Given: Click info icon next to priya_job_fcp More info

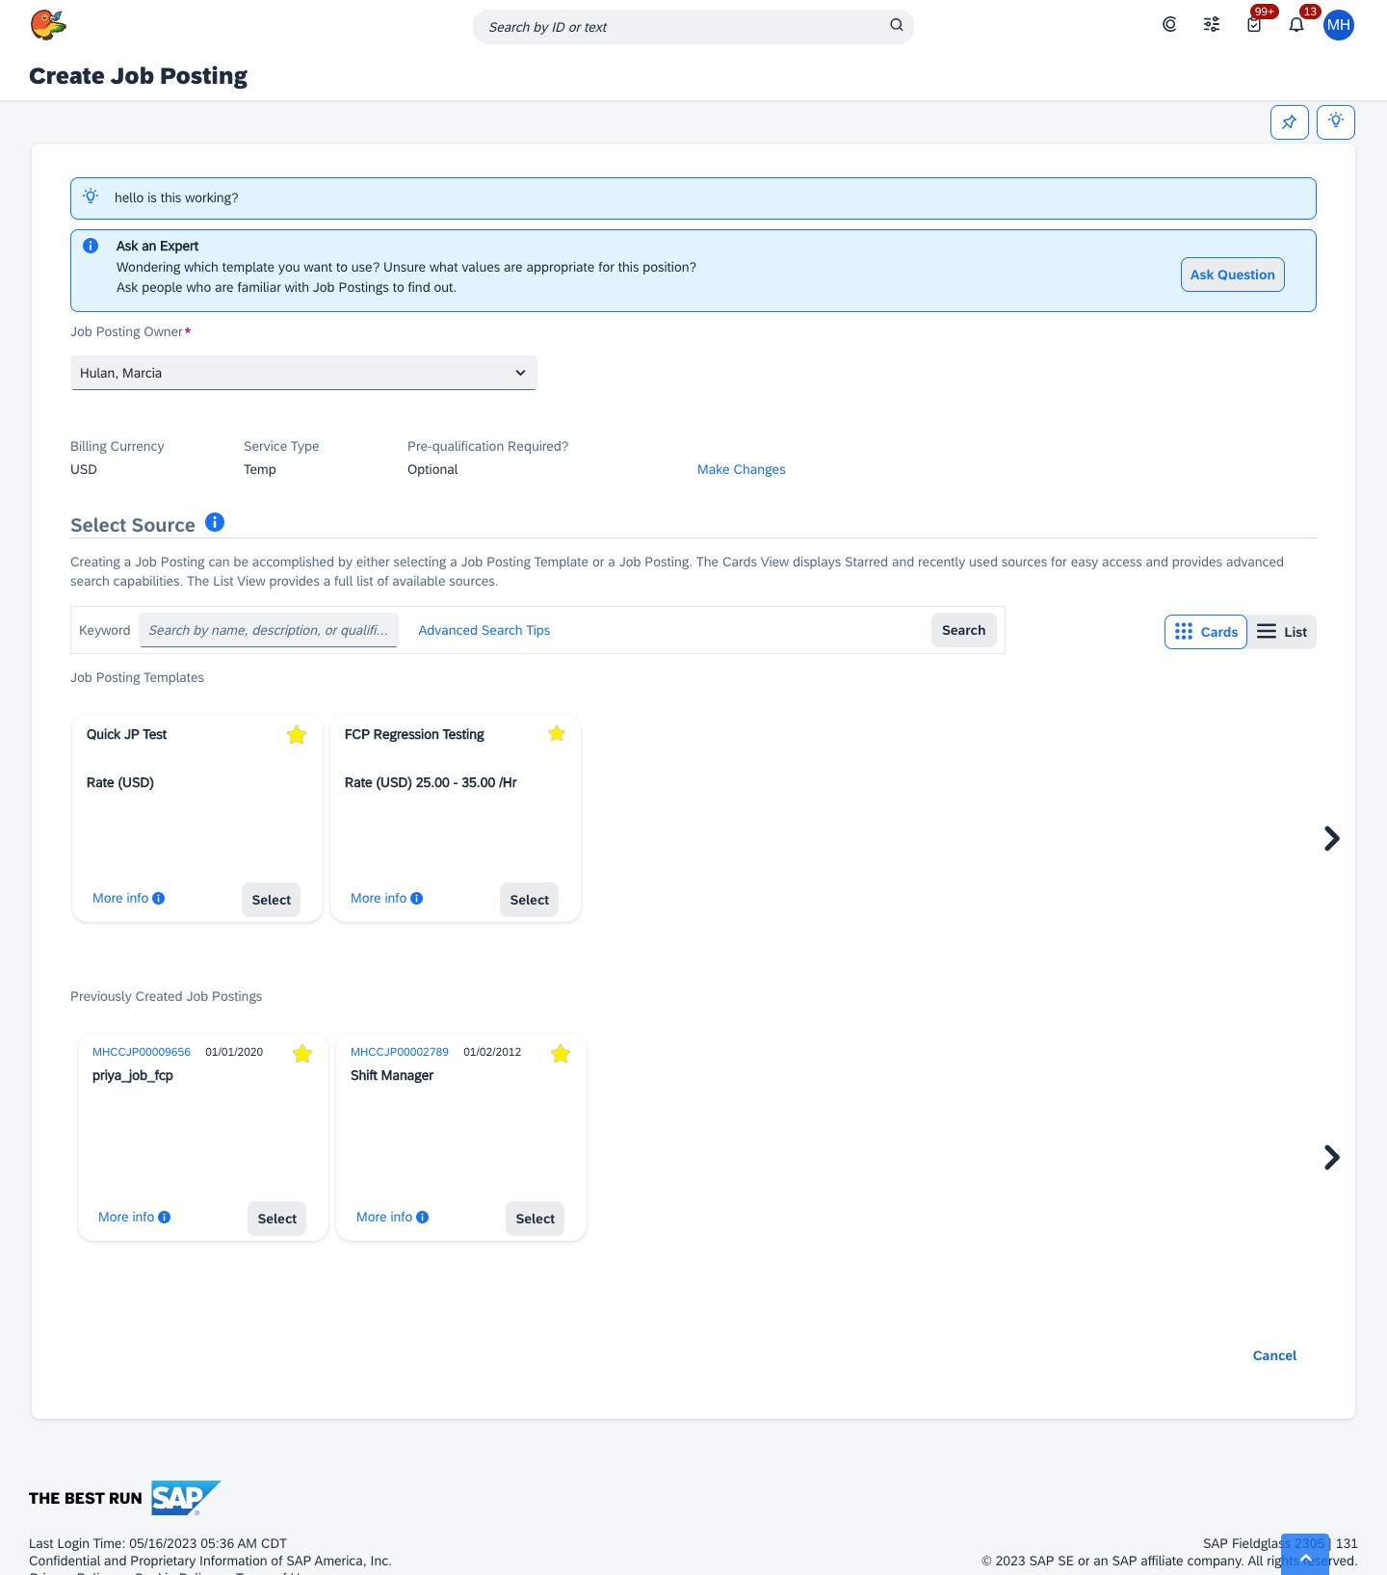Looking at the screenshot, I should pos(165,1217).
